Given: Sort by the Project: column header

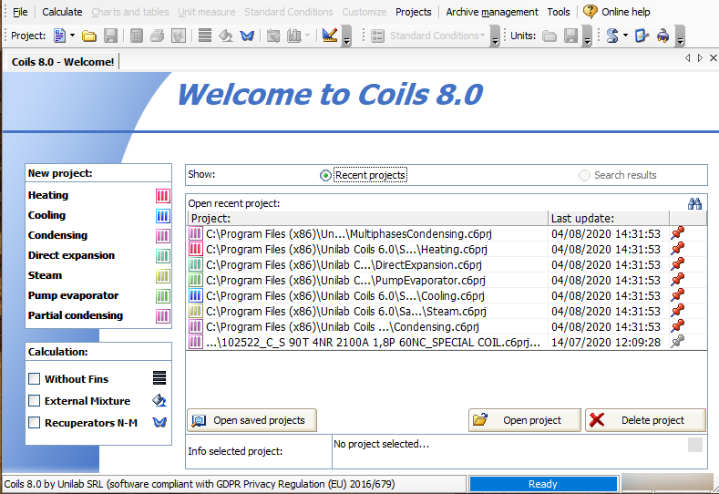Looking at the screenshot, I should click(368, 219).
